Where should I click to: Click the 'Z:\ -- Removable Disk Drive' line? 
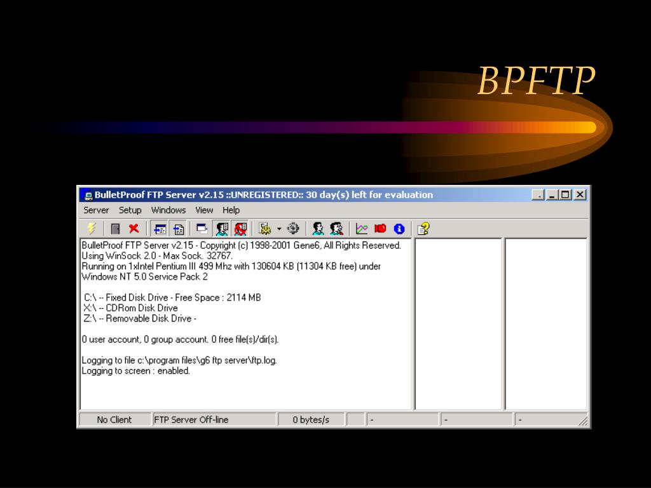coord(140,318)
